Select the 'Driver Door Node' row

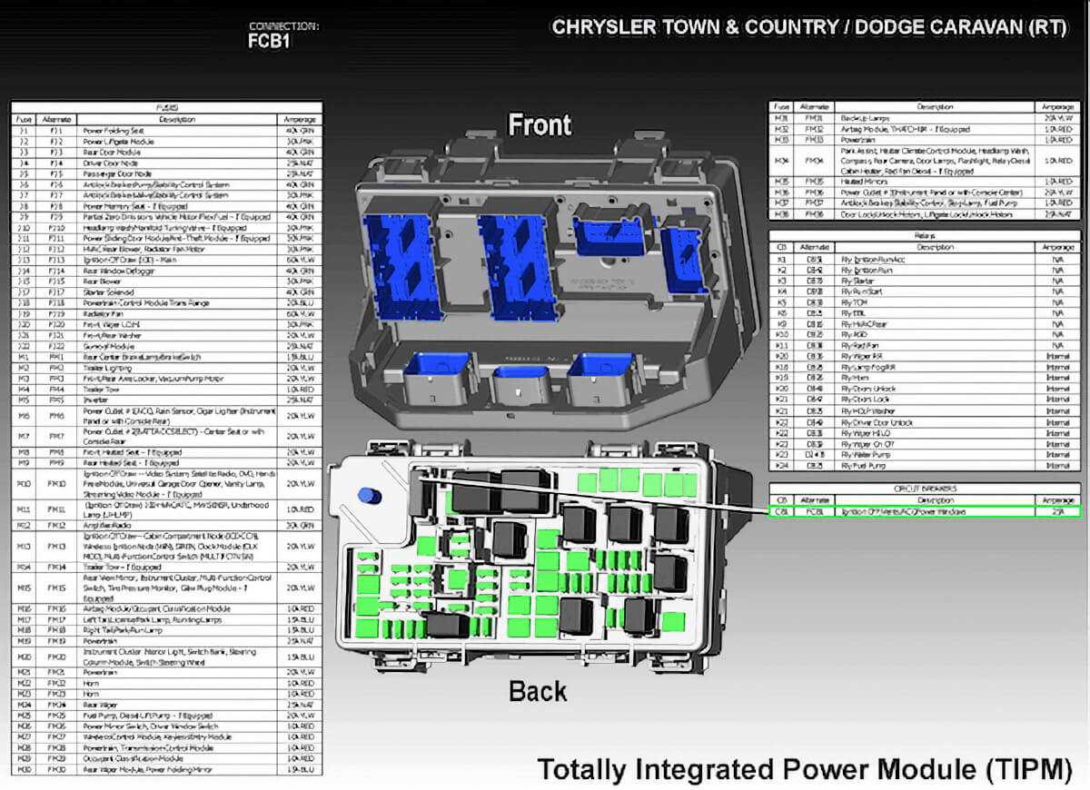tap(165, 163)
